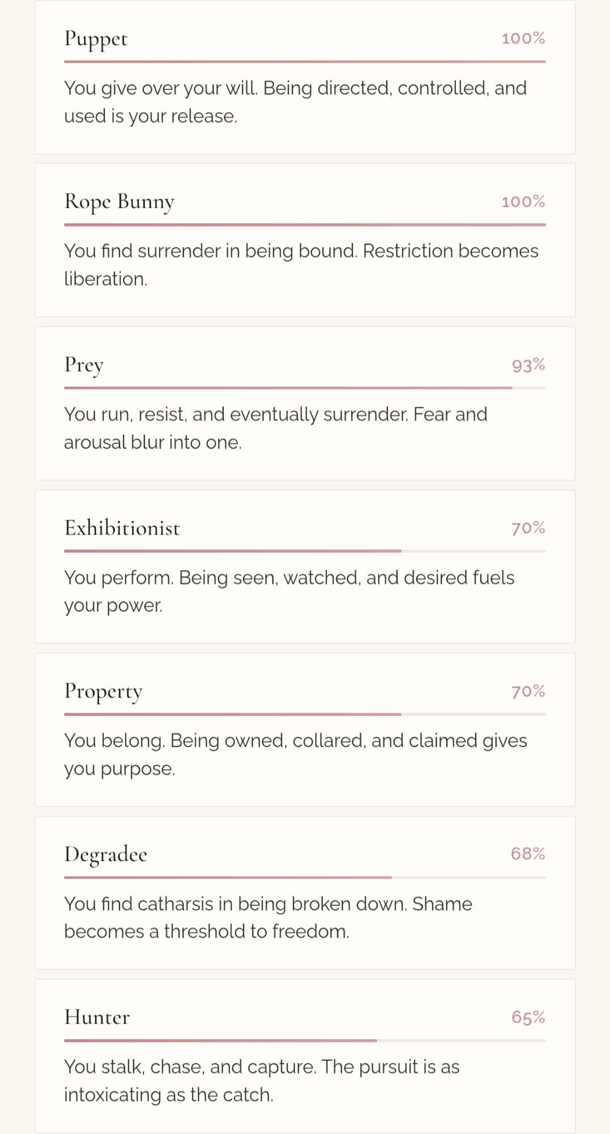Select the Puppet 100% score label
Image resolution: width=610 pixels, height=1134 pixels.
coord(523,39)
